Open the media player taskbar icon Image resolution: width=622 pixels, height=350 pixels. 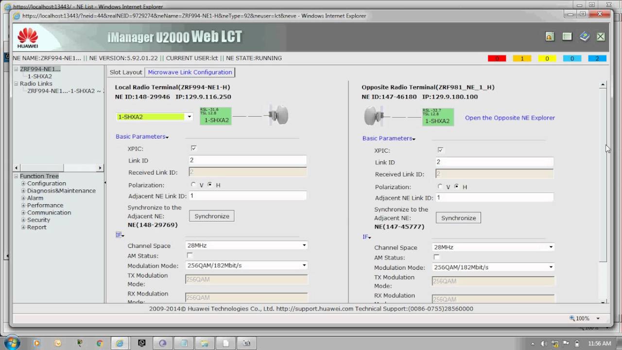click(36, 343)
